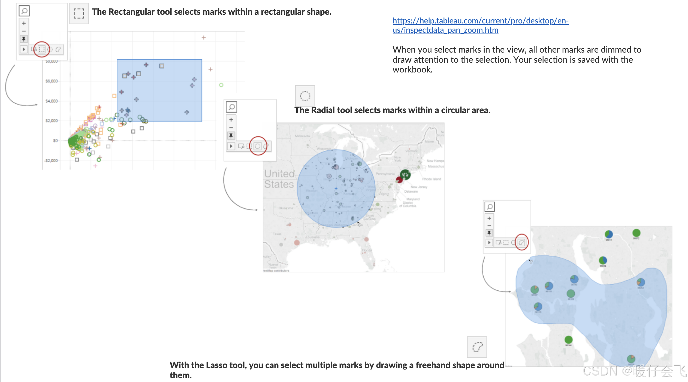Viewport: 688px width, 382px height.
Task: Click the large Radial tool icon above heading
Action: point(305,96)
